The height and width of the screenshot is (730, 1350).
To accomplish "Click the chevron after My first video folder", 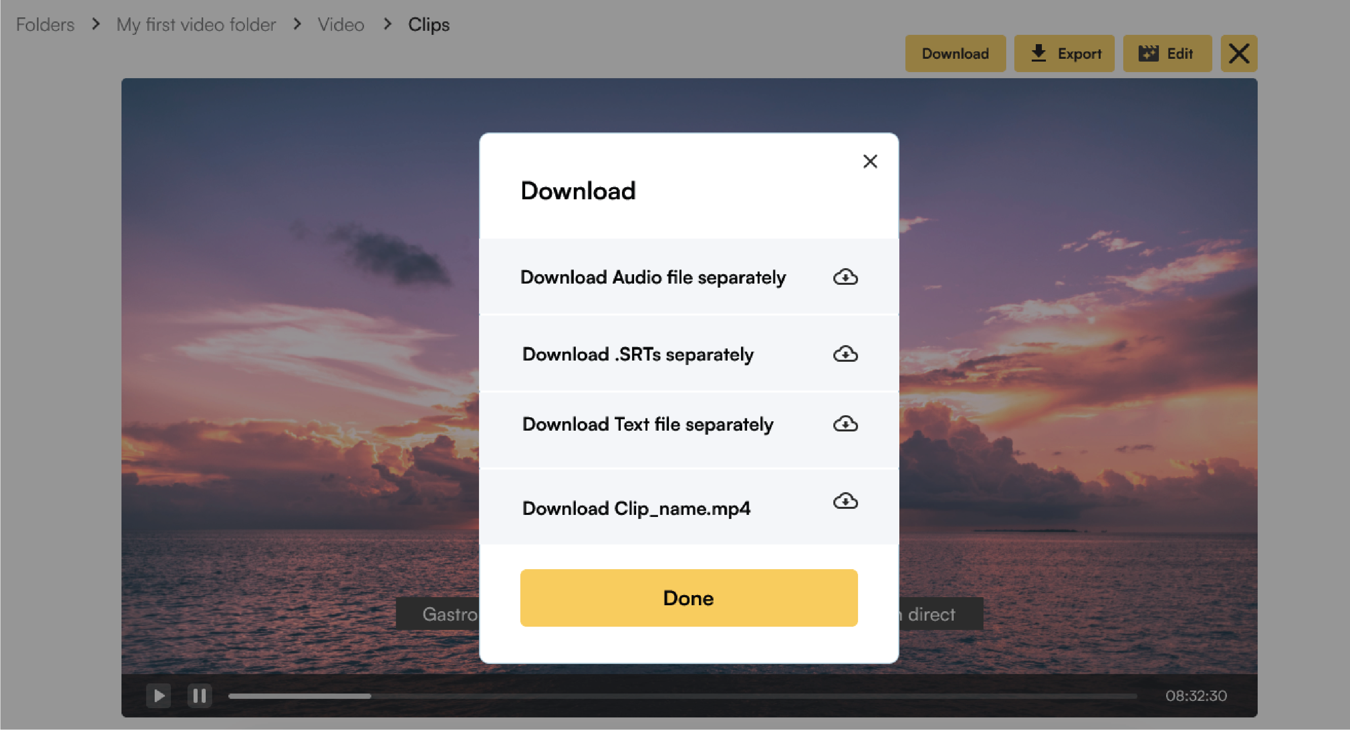I will click(297, 24).
